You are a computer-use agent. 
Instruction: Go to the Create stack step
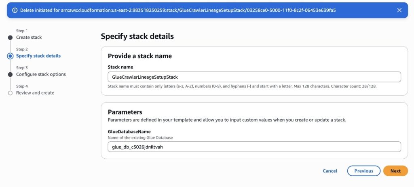29,38
